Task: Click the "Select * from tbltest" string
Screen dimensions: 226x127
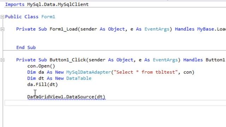Action: pos(145,72)
